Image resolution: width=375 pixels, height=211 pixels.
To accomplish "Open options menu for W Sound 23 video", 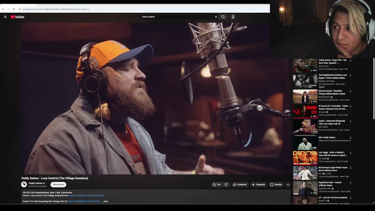I will click(x=351, y=106).
